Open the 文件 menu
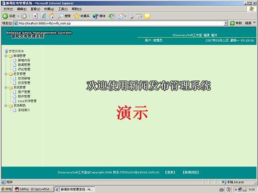Screen dimensions: 258x193 point(8,9)
